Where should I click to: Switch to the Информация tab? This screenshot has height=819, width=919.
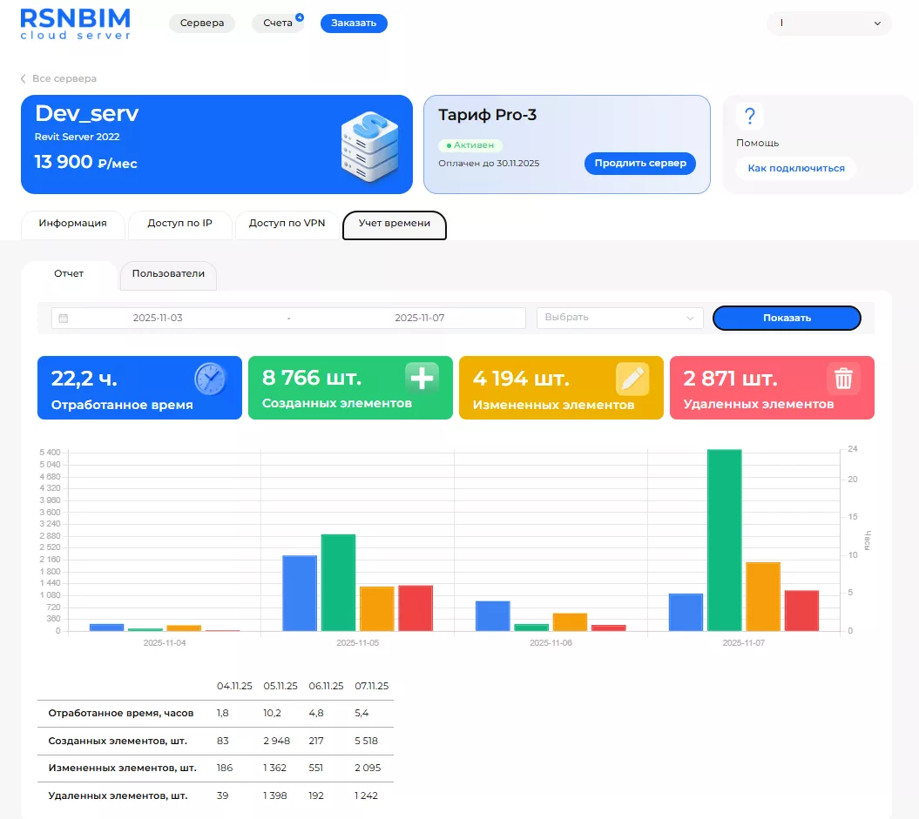click(72, 224)
